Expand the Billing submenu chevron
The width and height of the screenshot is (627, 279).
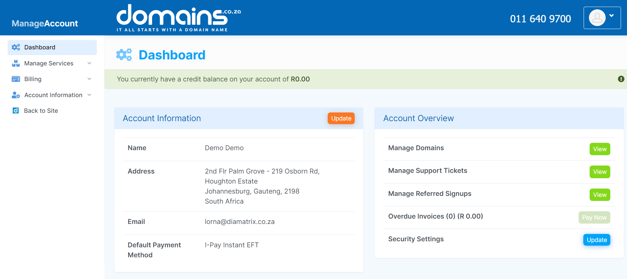coord(89,79)
